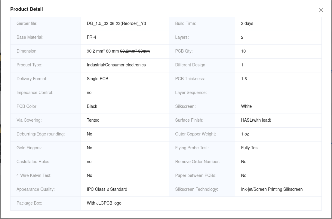Click the Industrial/Consumer electronics product type
The width and height of the screenshot is (332, 219).
(x=116, y=65)
